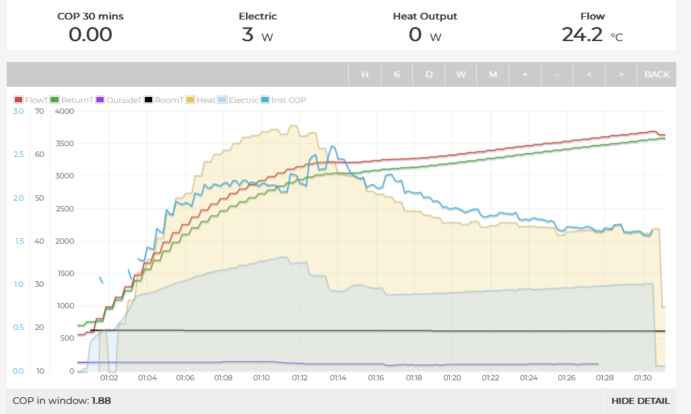The image size is (691, 414).
Task: Toggle Inst COP series visibility
Action: (265, 100)
